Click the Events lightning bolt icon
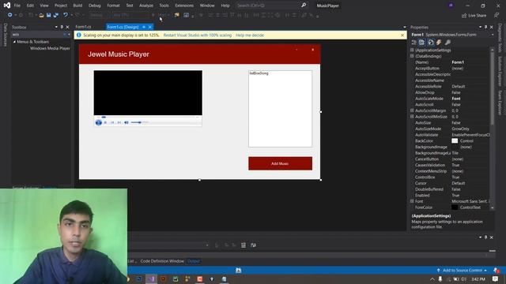 pos(439,43)
